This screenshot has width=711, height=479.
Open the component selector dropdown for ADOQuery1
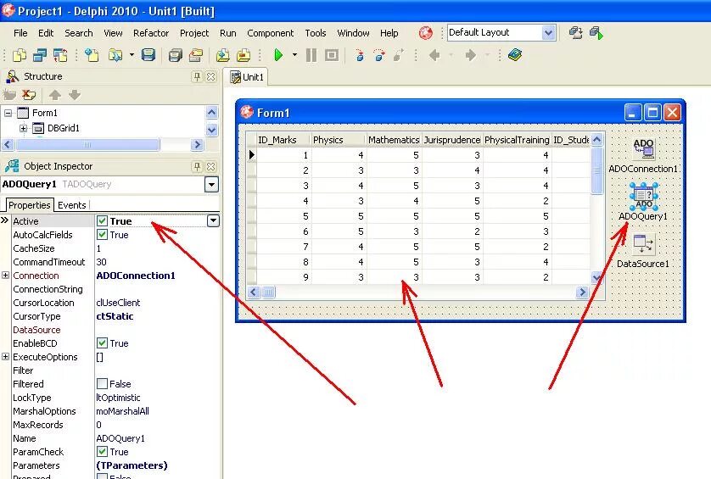[212, 185]
